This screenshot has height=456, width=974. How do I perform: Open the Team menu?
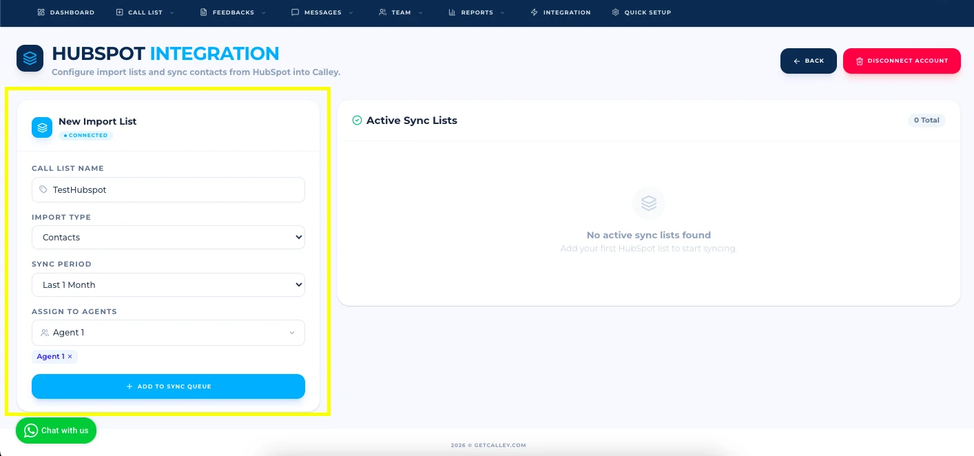pos(401,12)
